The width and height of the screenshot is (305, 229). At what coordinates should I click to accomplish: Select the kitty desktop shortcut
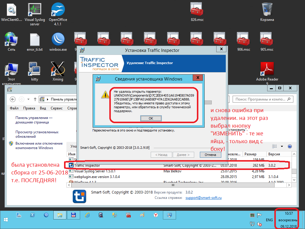point(35,72)
